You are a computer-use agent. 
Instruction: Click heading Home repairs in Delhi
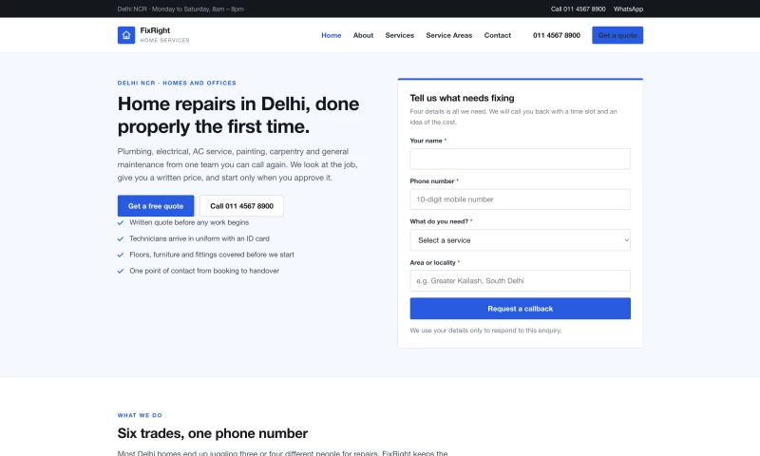point(238,115)
